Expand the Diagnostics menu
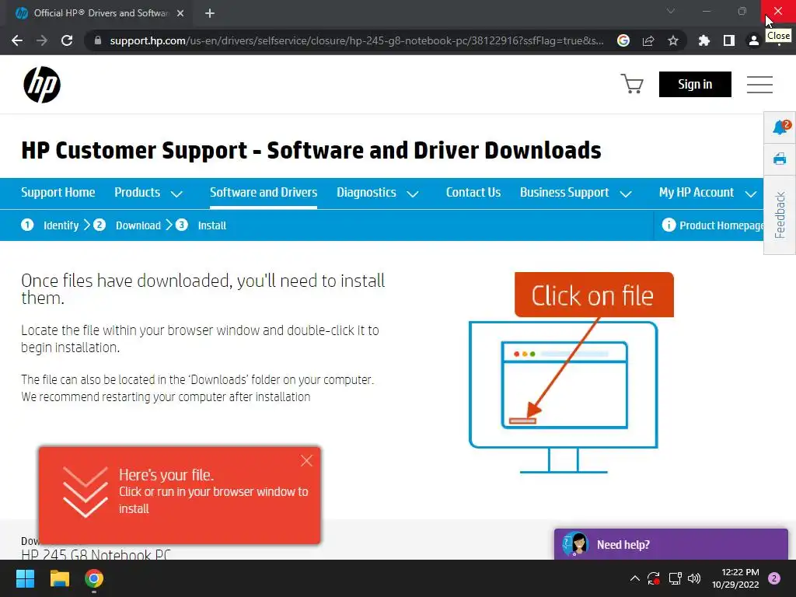This screenshot has width=796, height=597. (378, 193)
